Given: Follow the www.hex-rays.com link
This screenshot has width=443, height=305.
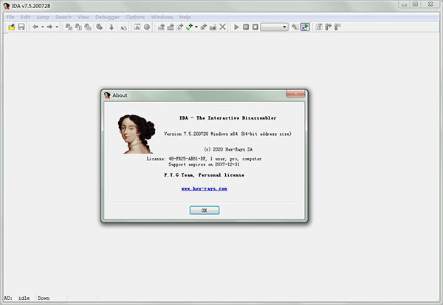Looking at the screenshot, I should [205, 189].
